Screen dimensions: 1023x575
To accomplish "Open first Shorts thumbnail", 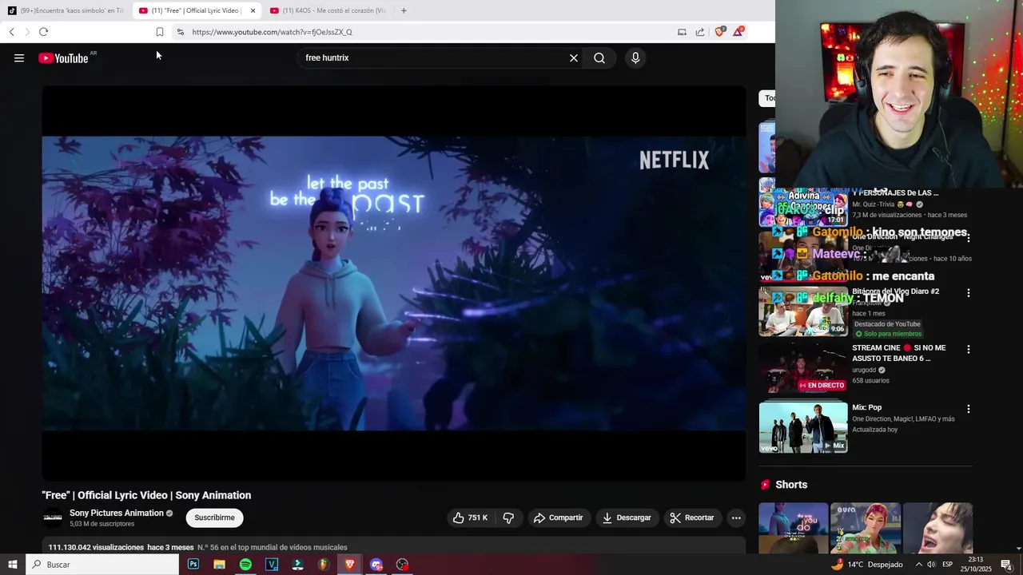I will pyautogui.click(x=794, y=528).
